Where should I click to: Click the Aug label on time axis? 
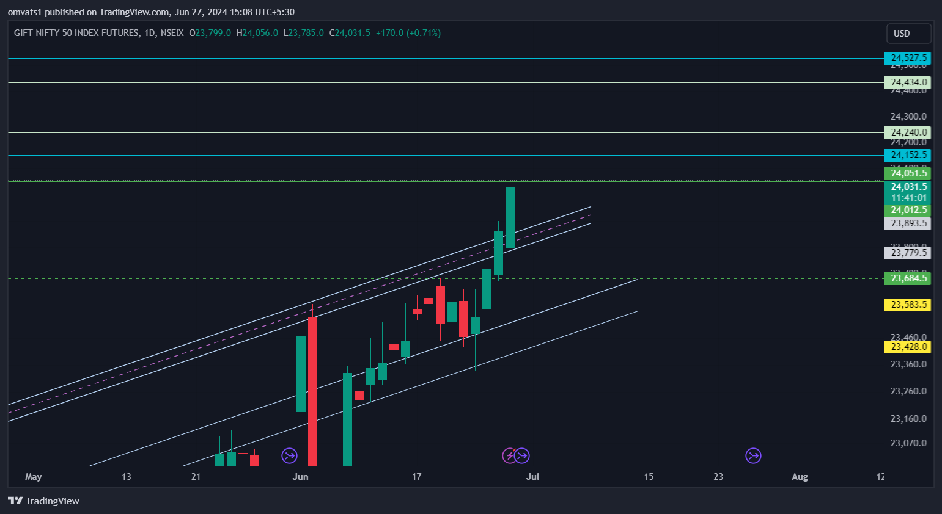[x=800, y=477]
